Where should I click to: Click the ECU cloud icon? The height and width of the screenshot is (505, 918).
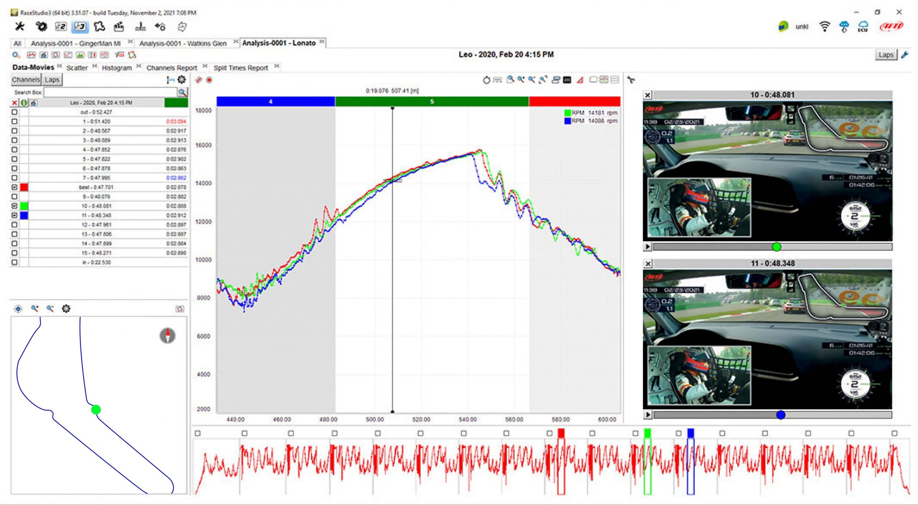pos(863,27)
